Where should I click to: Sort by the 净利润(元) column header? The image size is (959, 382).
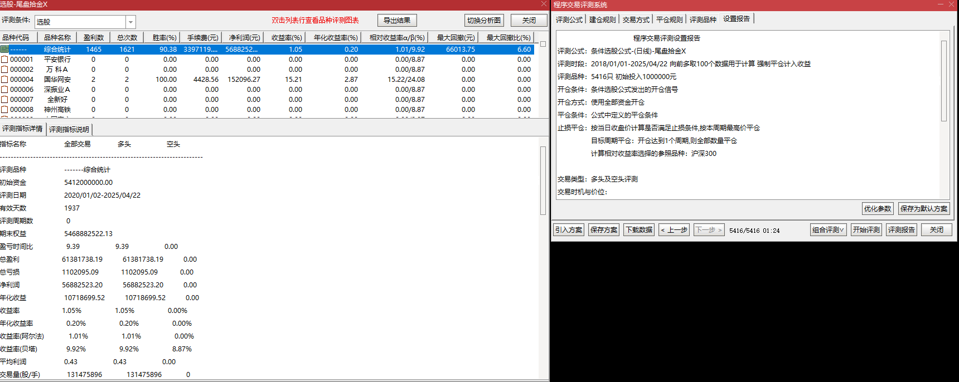tap(243, 38)
